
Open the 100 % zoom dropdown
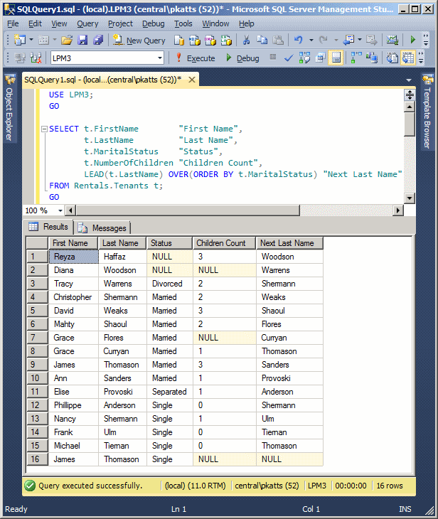(60, 210)
